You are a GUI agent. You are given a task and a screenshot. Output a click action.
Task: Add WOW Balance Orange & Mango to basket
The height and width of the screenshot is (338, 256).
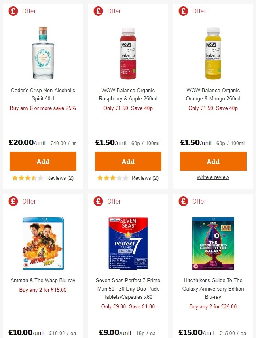click(x=213, y=161)
